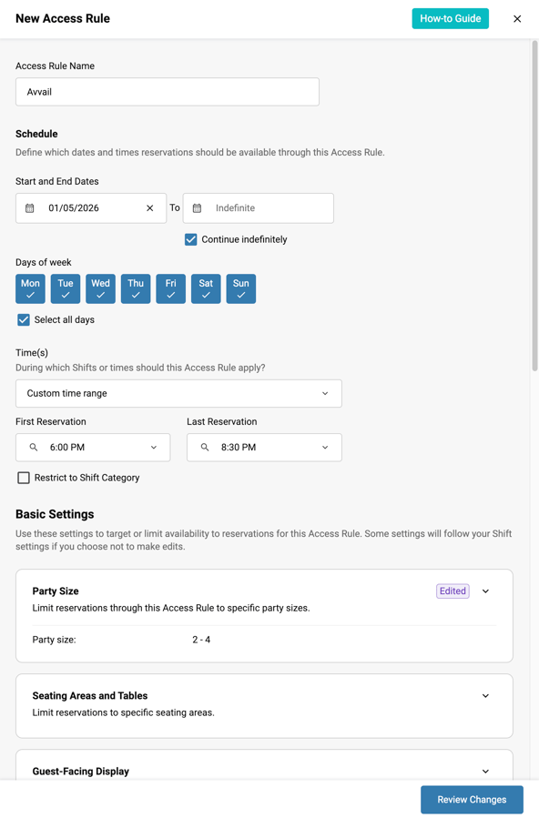Open the start date calendar picker

[x=30, y=207]
